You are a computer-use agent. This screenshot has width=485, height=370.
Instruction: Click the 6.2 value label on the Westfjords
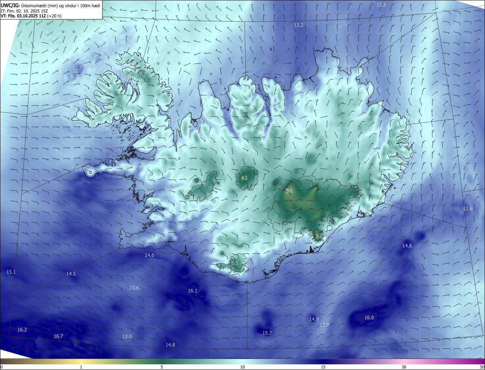(x=144, y=75)
